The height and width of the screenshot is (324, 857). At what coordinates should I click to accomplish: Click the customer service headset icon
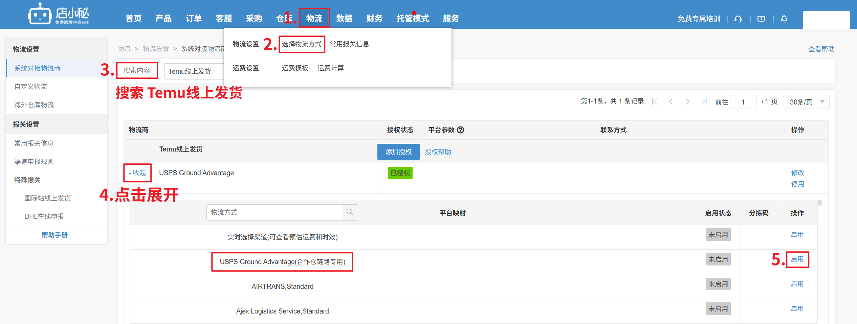738,19
